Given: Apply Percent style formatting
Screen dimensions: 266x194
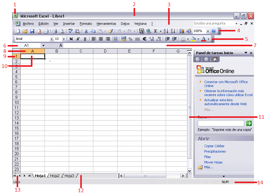Looking at the screenshot, I should (x=130, y=39).
